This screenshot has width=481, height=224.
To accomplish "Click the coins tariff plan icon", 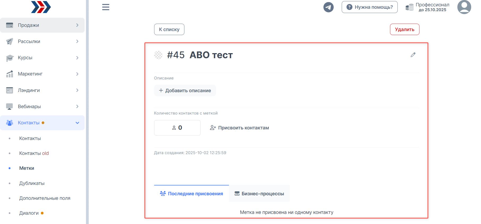I will point(409,7).
